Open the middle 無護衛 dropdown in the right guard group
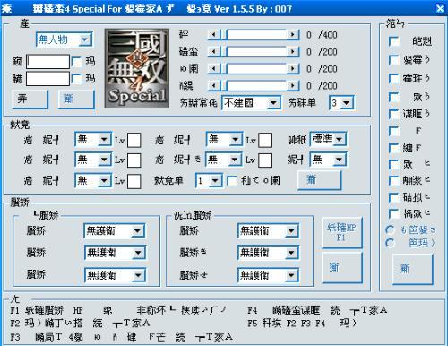This screenshot has height=346, width=448. point(269,253)
